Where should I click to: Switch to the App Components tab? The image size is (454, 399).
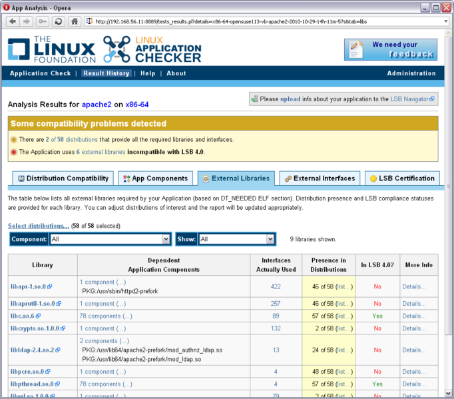point(156,179)
